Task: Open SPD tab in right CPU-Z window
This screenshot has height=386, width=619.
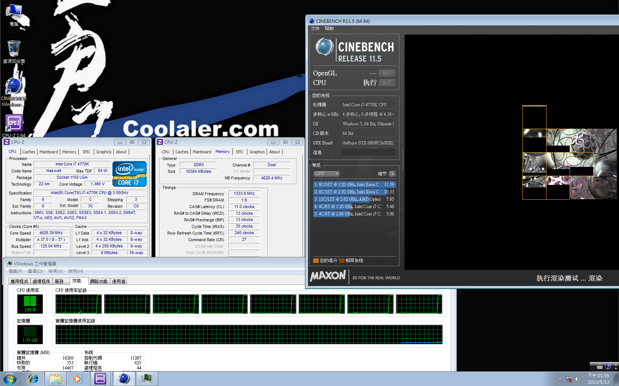Action: (239, 152)
